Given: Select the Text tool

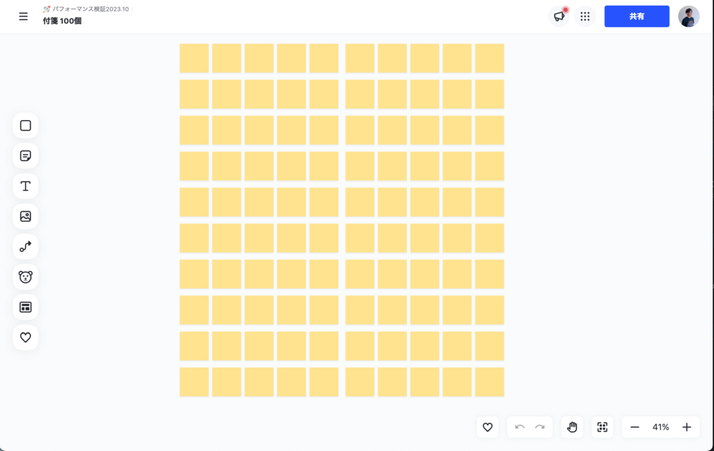Looking at the screenshot, I should pos(26,186).
